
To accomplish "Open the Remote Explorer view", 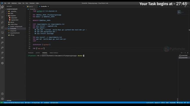I will [x=2, y=33].
